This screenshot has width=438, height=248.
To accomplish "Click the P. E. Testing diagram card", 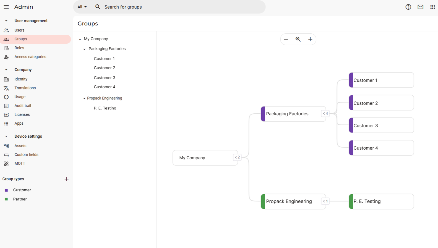I will (x=381, y=201).
